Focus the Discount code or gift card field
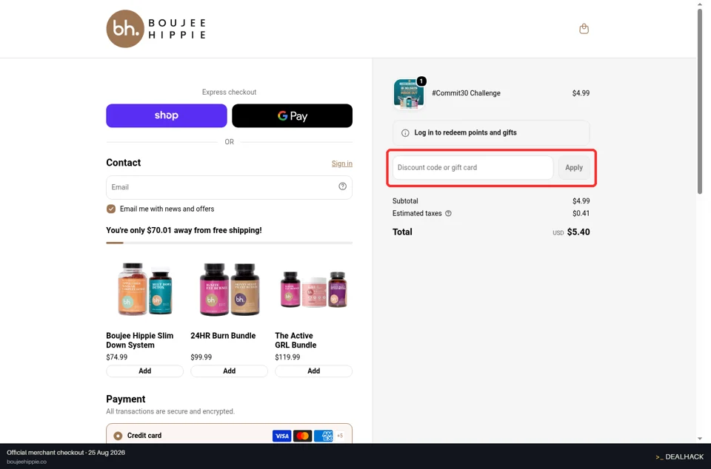 point(473,167)
